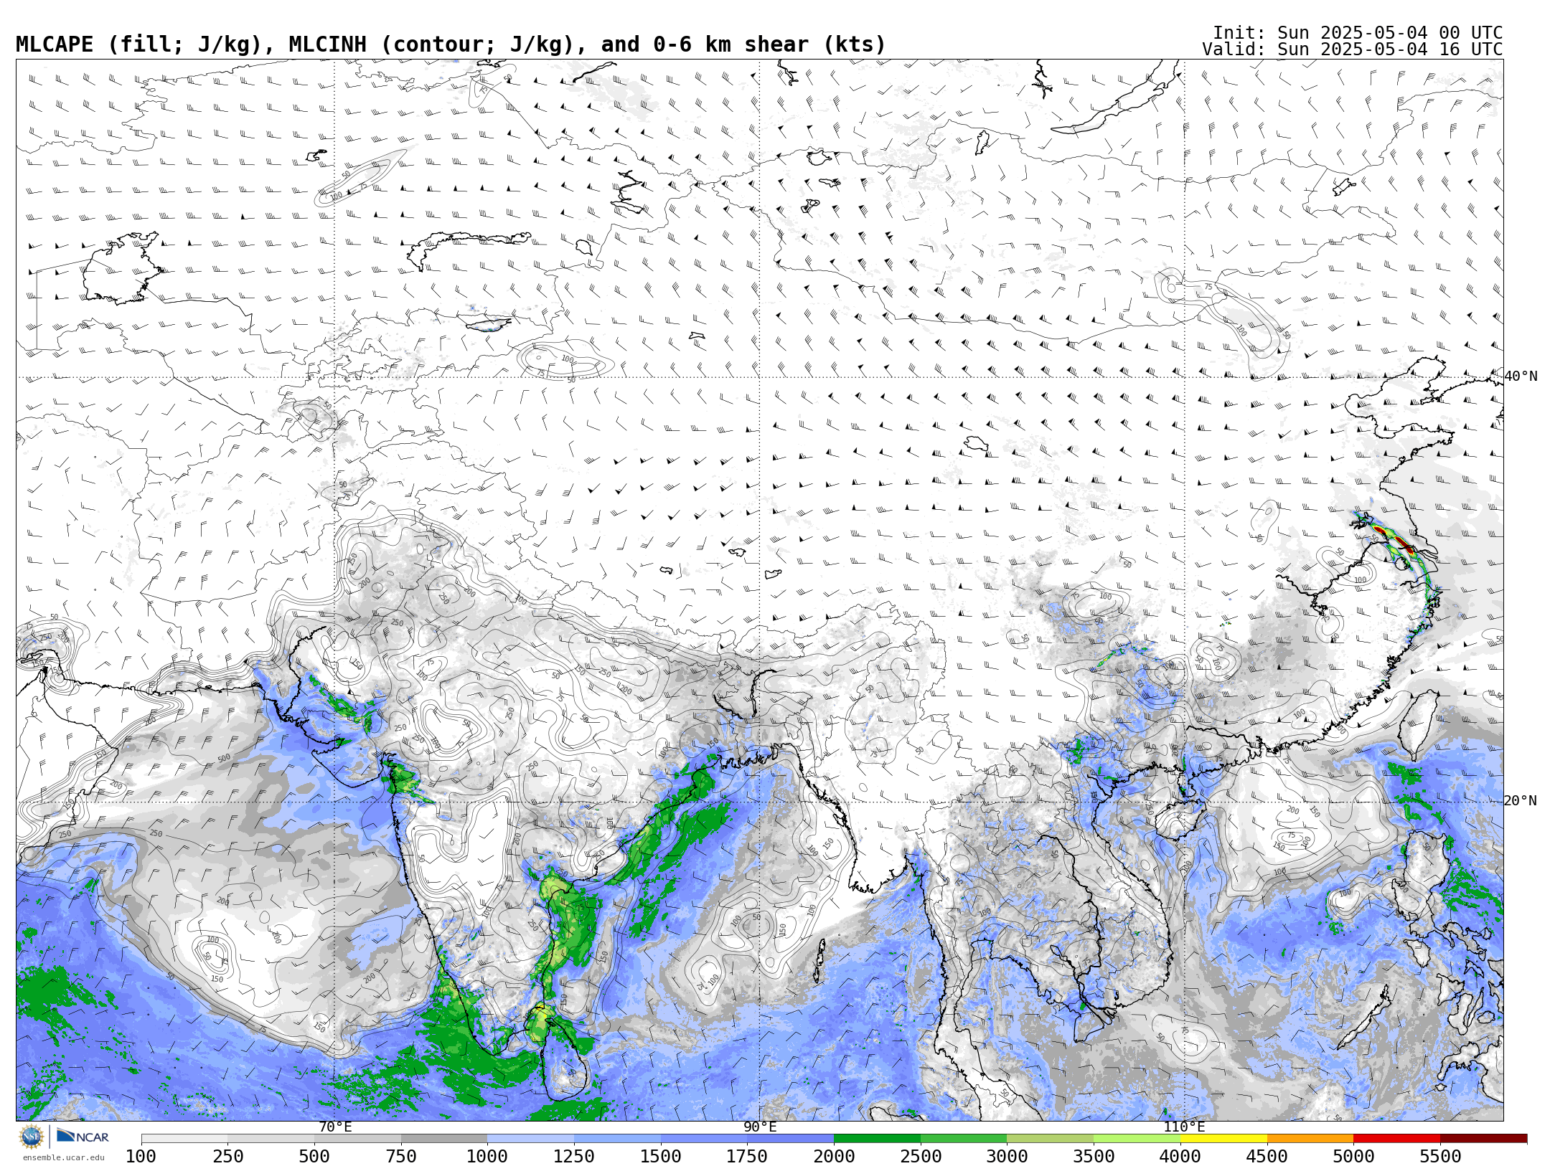Click the '4500' colorbar tick label

[1267, 1156]
